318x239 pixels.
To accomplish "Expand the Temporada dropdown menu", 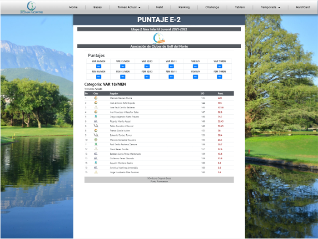I will click(270, 7).
